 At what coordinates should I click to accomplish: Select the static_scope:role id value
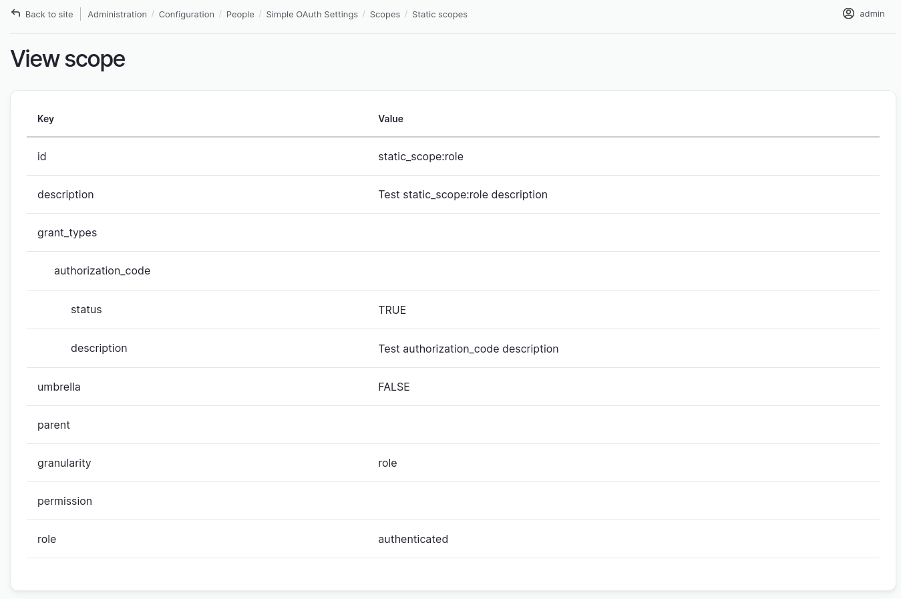[421, 156]
